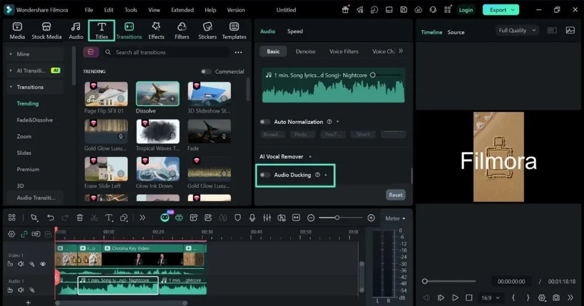Switch to the Denoise tab

(306, 51)
